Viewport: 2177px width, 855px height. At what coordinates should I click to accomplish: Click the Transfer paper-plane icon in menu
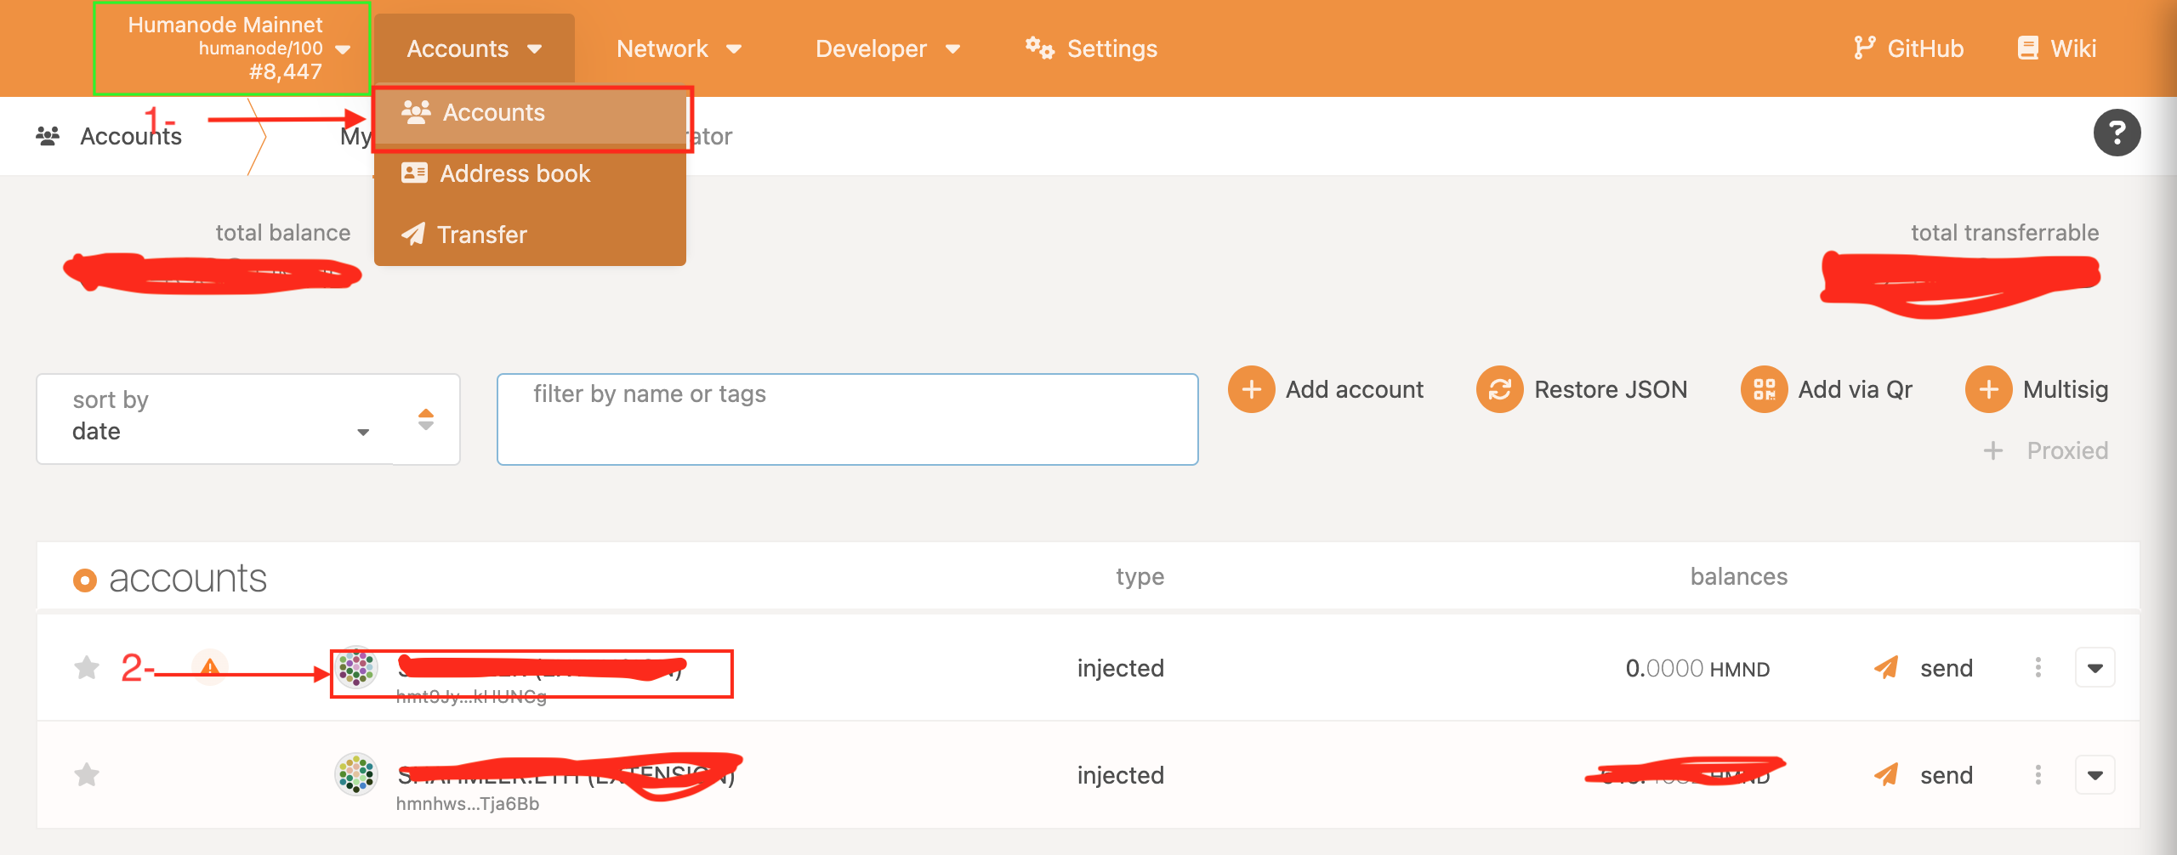[413, 234]
